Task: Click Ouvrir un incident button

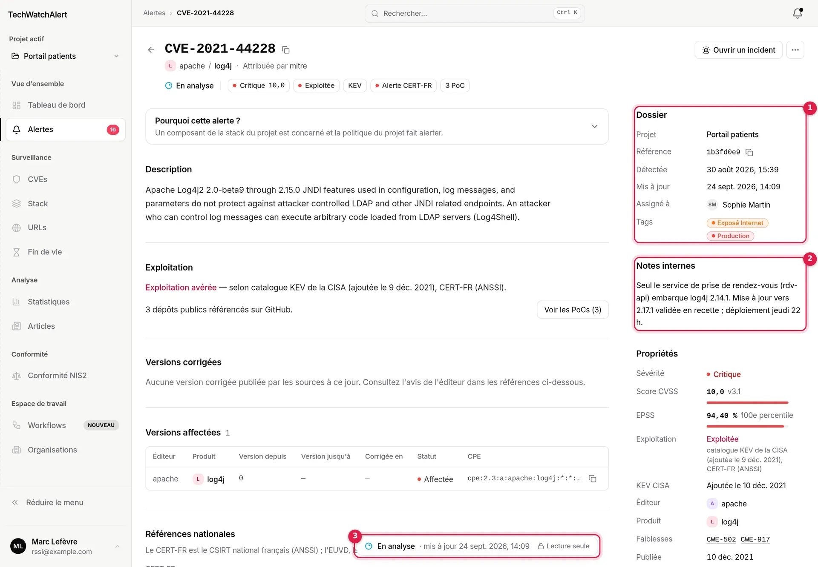Action: 738,50
